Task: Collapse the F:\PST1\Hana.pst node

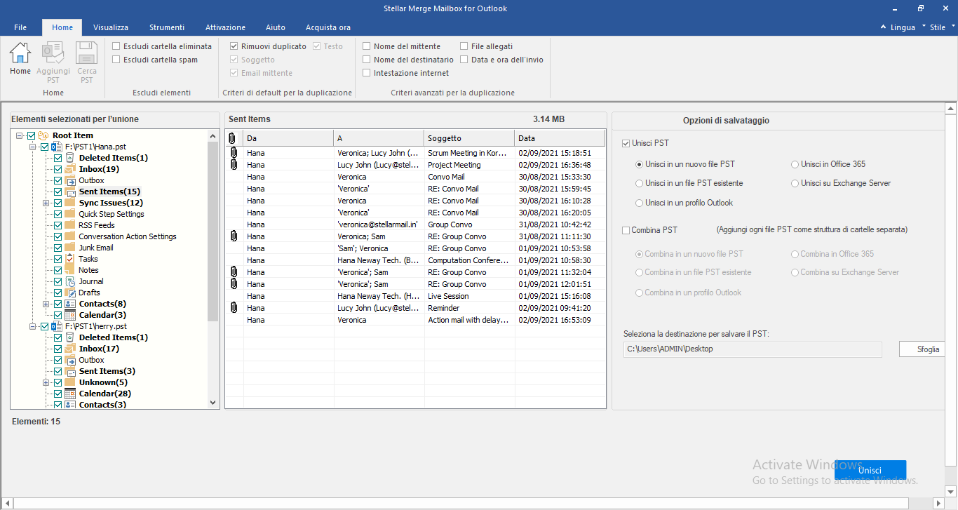Action: tap(33, 147)
